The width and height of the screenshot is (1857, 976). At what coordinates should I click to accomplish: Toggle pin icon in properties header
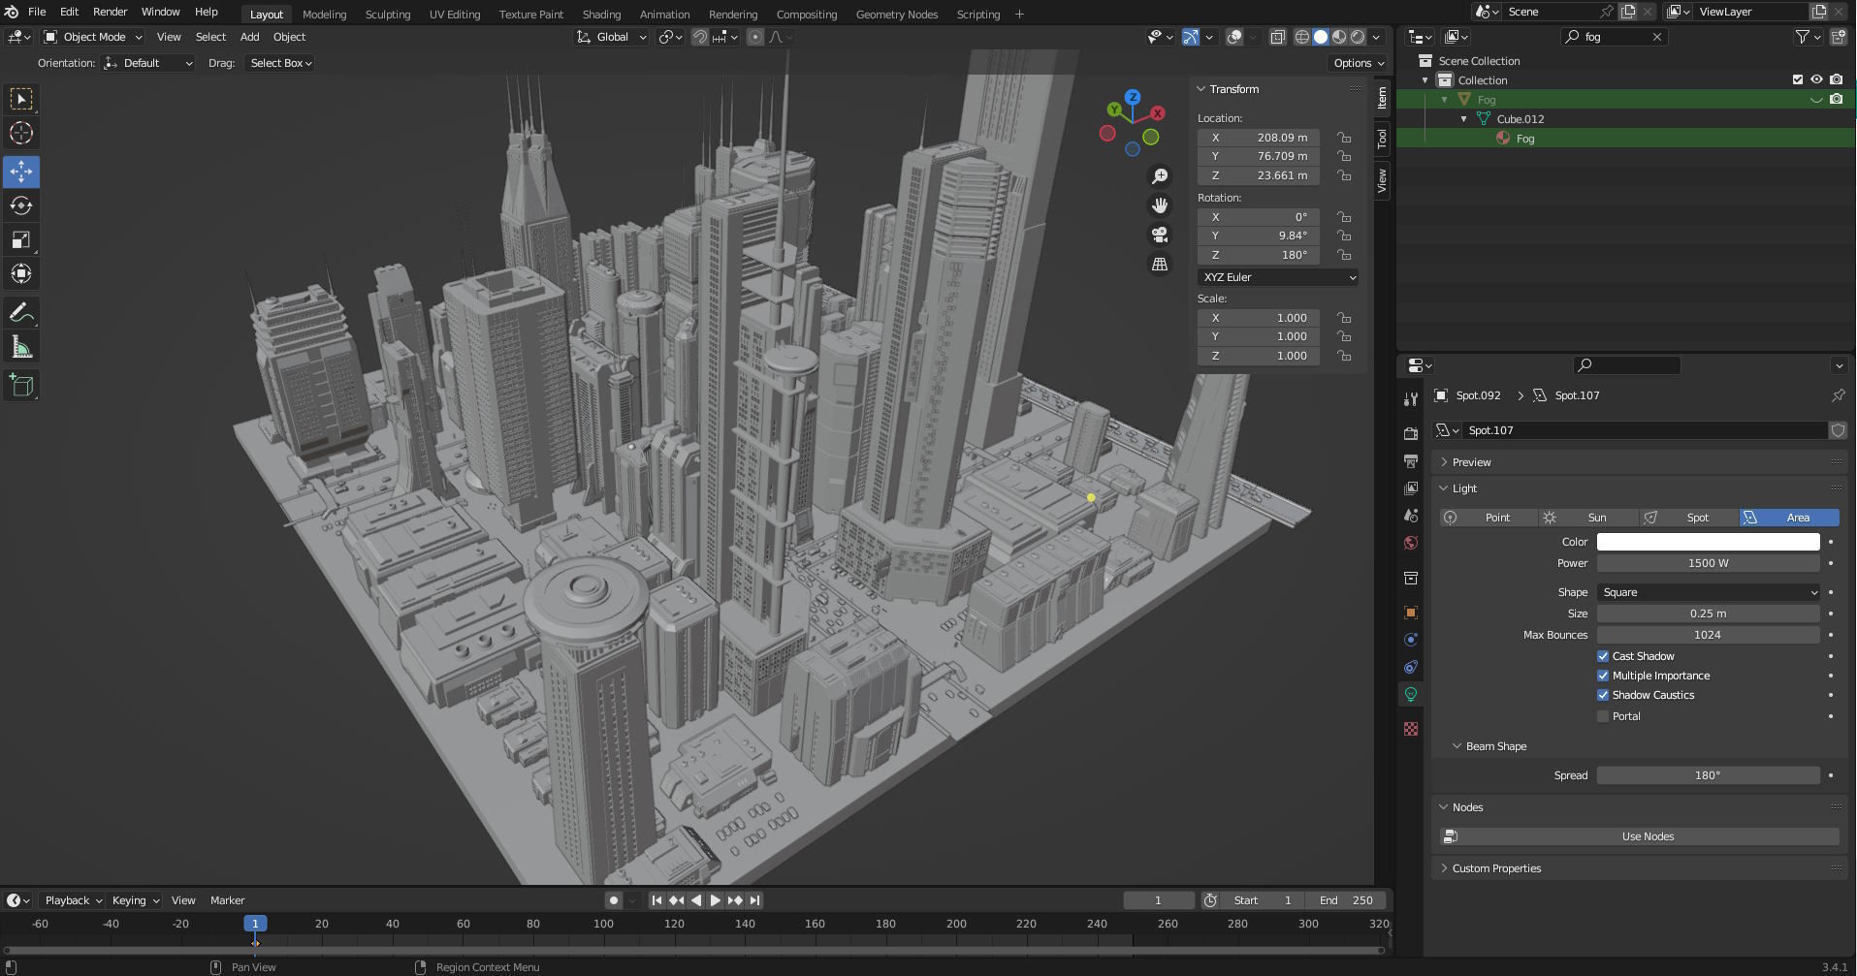tap(1838, 395)
